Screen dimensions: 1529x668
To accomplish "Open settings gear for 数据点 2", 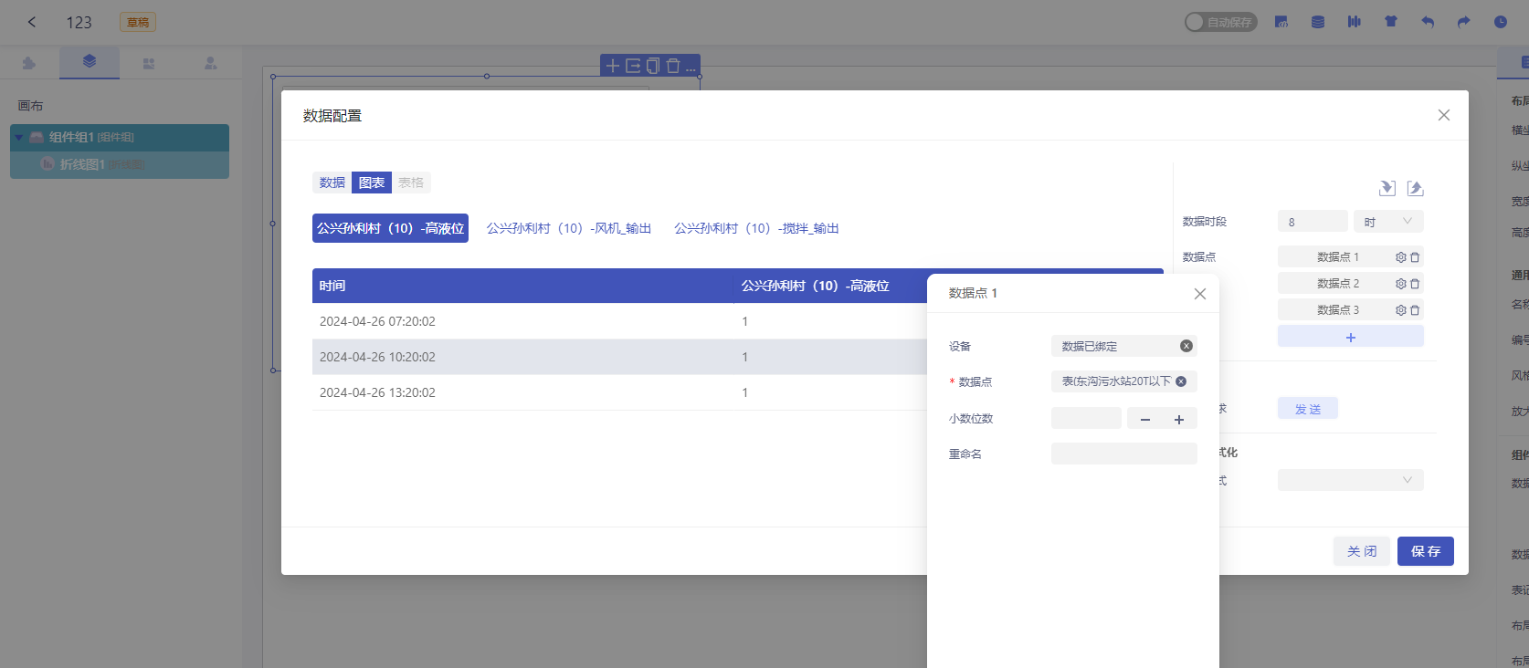I will click(x=1401, y=284).
